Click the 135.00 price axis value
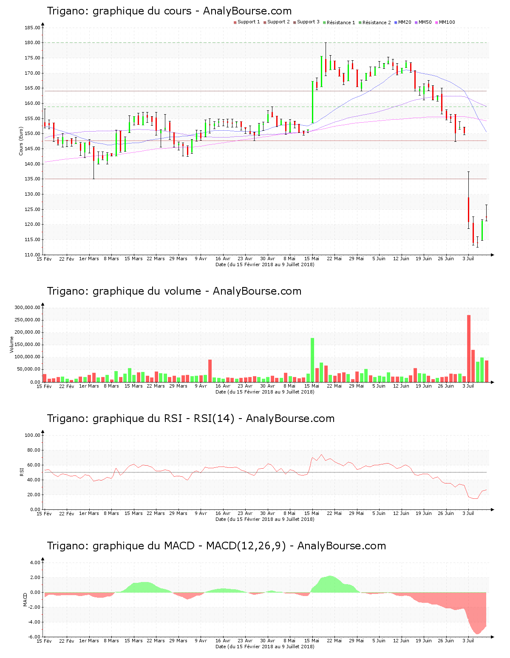This screenshot has width=510, height=658. pos(32,179)
